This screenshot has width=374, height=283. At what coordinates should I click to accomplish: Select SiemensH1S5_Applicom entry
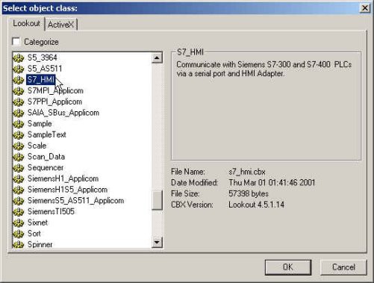pos(67,190)
